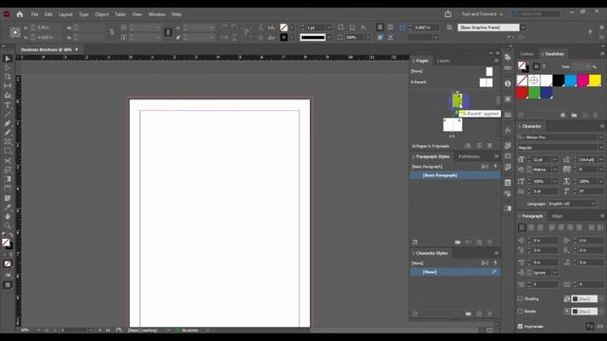Open the font family dropdown
Viewport: 607px width, 341px height.
(x=600, y=137)
